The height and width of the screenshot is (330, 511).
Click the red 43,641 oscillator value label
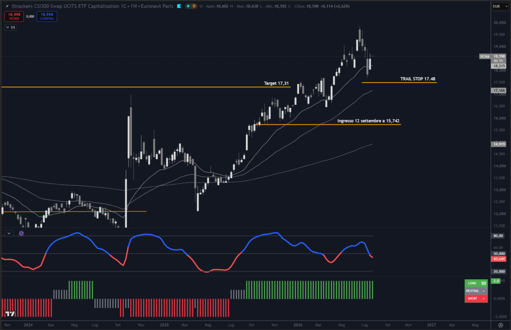pyautogui.click(x=499, y=259)
